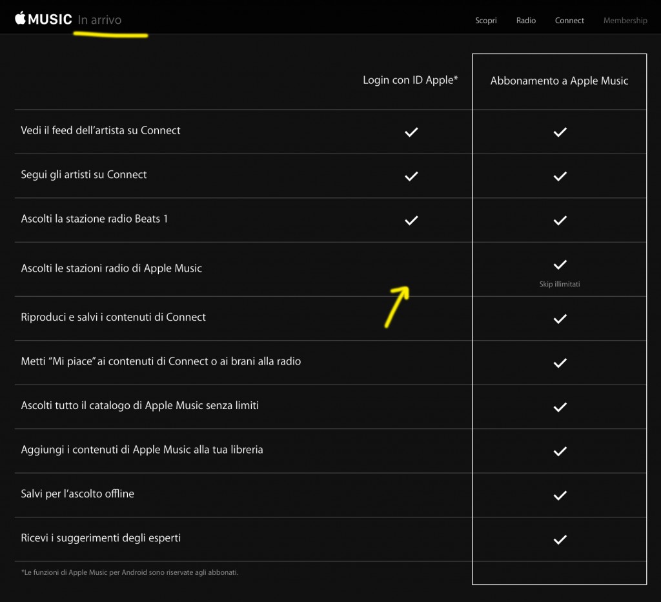Click subscription checkmark for the "Mi piace" row
Screen dimensions: 661x602
pyautogui.click(x=560, y=363)
